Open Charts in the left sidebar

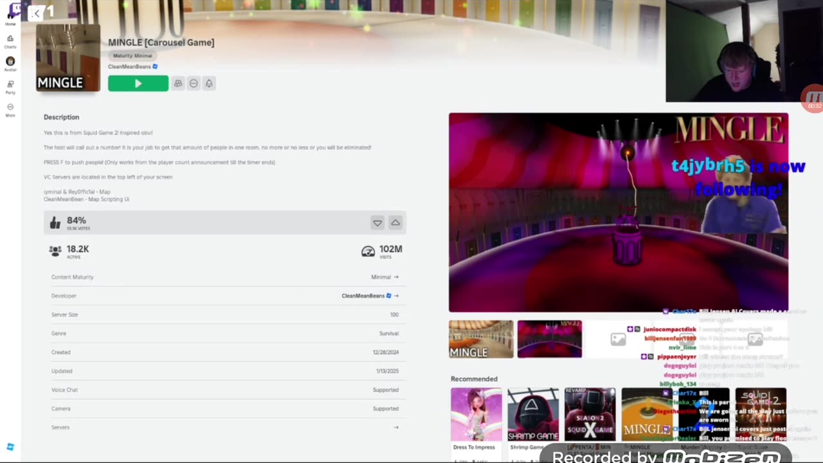10,42
